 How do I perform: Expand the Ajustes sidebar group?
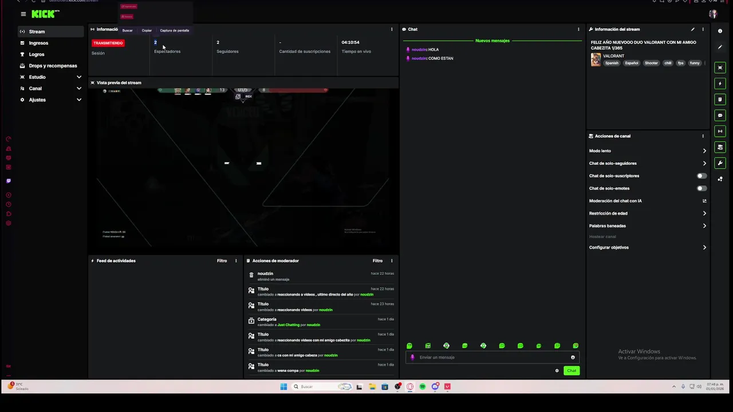click(50, 100)
